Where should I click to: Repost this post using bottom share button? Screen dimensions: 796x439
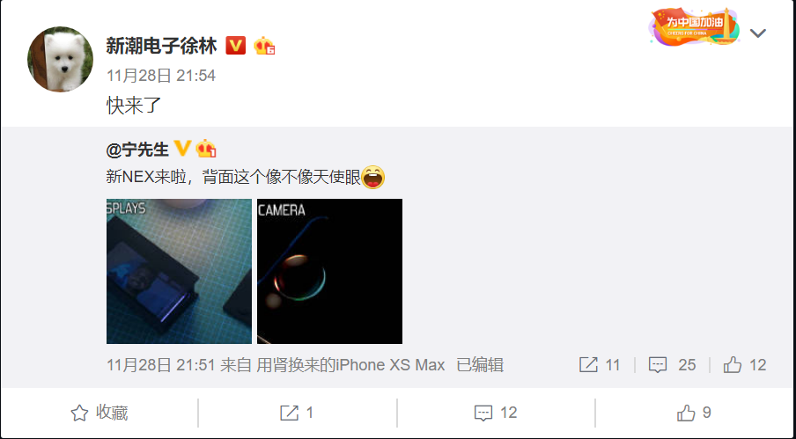click(297, 413)
